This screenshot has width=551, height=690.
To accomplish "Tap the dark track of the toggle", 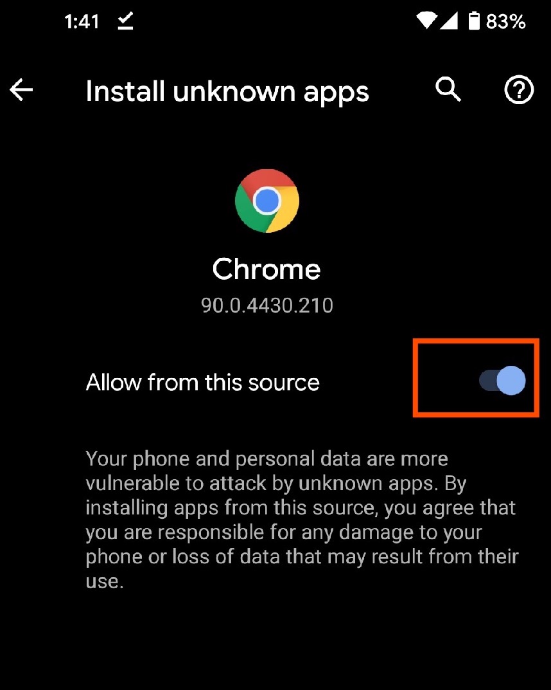I will (487, 380).
